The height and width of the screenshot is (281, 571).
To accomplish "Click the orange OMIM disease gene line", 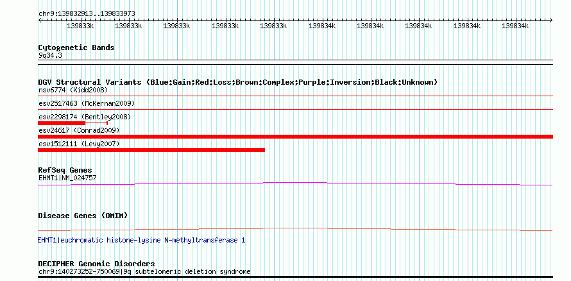I will [x=295, y=229].
